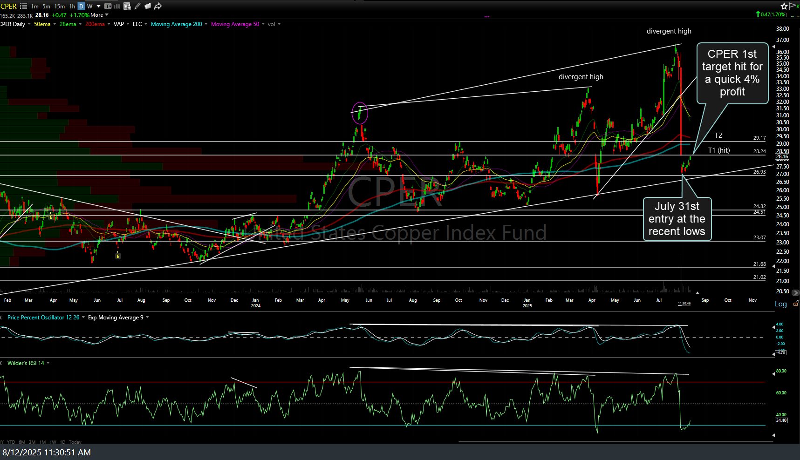Open the symbol list icon next to CPER
The width and height of the screenshot is (800, 460).
(22, 6)
